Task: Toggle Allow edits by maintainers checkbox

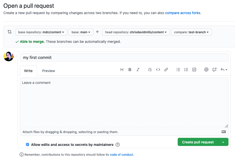Action: [27, 145]
